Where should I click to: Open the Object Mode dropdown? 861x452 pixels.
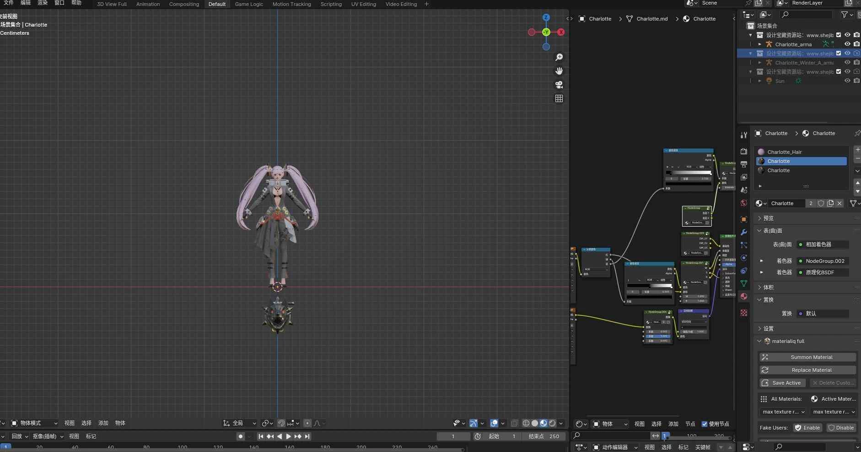35,423
